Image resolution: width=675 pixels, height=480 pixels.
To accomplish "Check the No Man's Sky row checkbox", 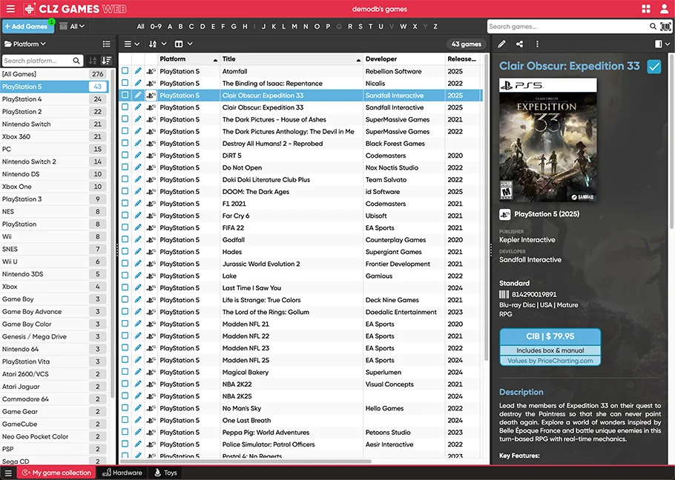I will click(x=125, y=407).
